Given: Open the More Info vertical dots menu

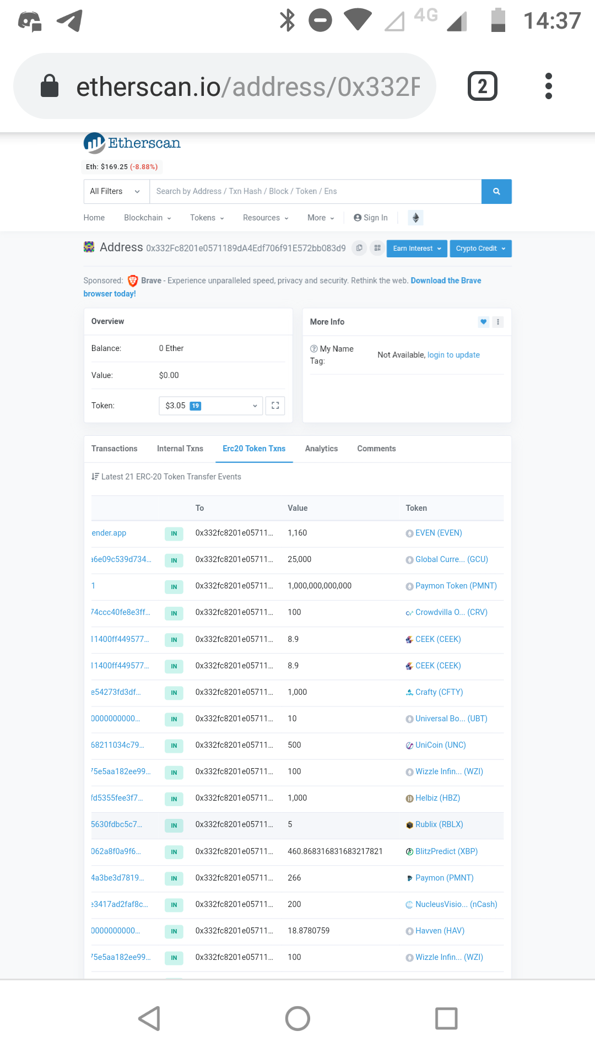Looking at the screenshot, I should tap(498, 322).
